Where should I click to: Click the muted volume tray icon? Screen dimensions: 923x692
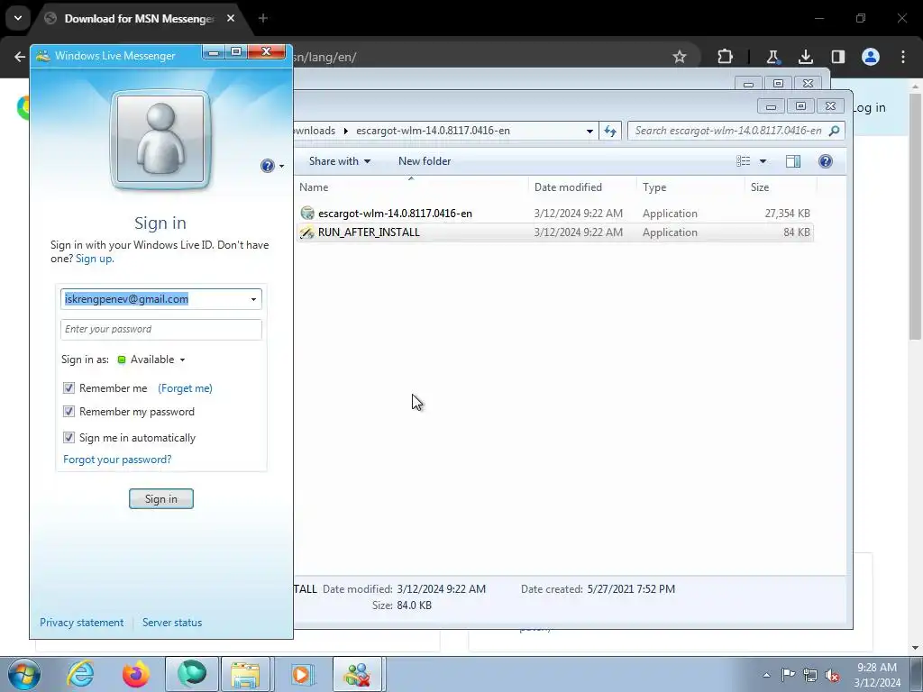(832, 676)
